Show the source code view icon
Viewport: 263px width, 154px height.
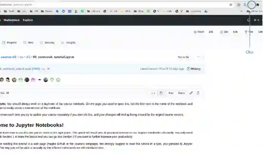153,93
